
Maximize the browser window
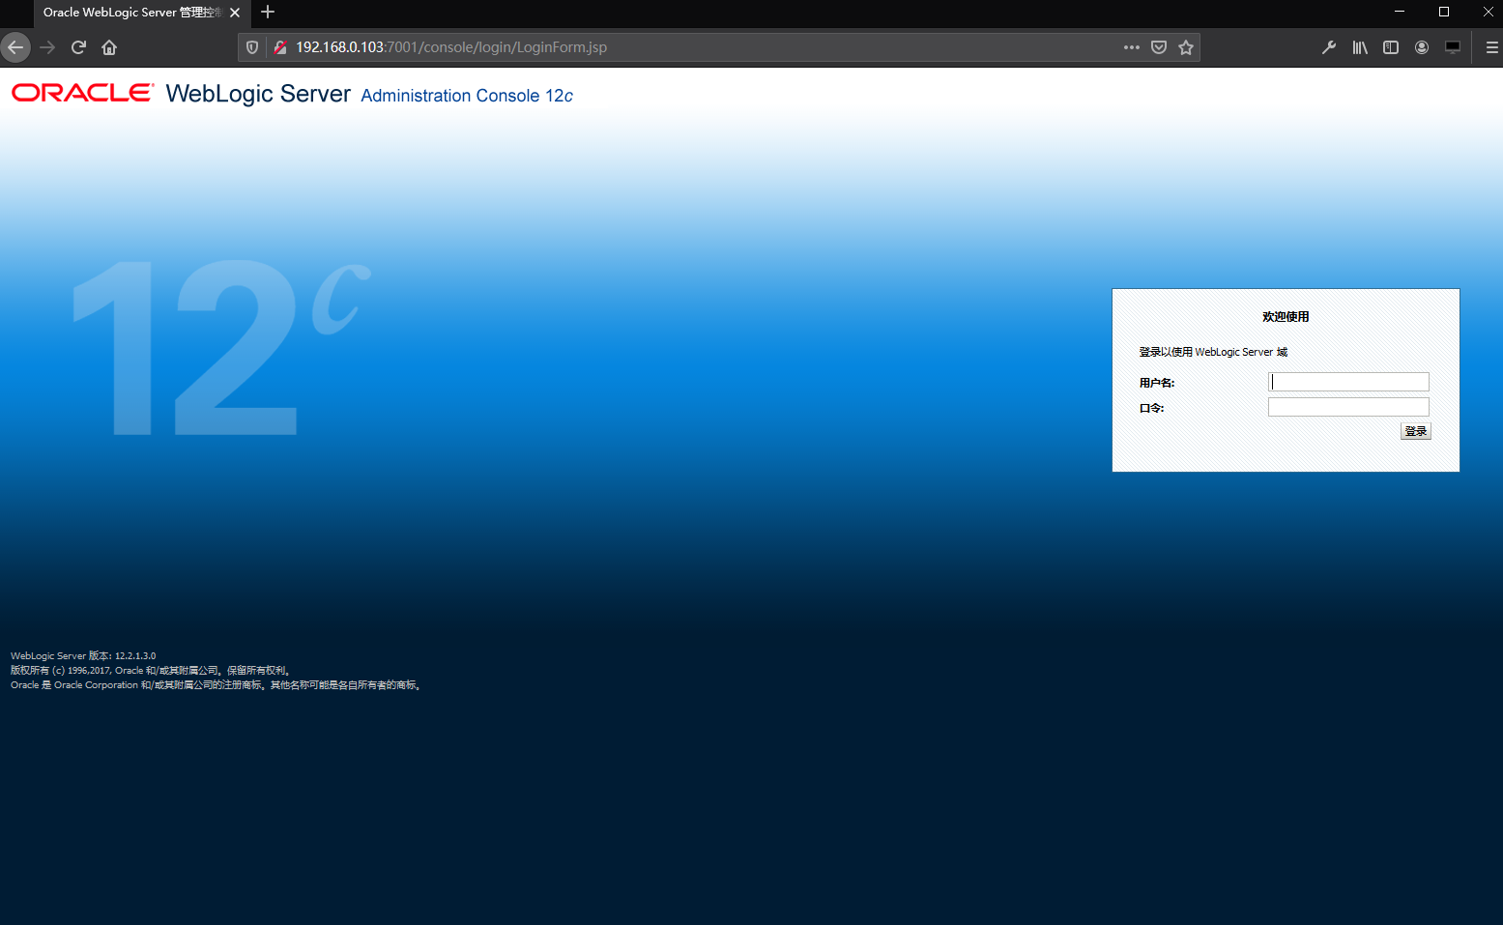point(1444,12)
